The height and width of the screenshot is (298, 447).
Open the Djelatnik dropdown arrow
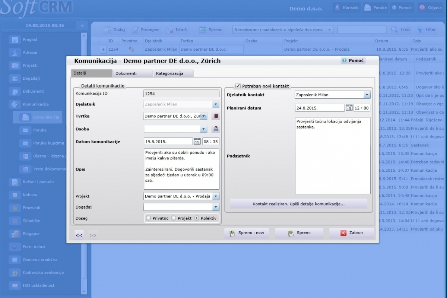coord(216,105)
